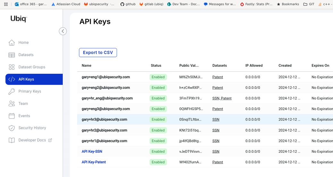Open the API Key-Patent link
333x177 pixels.
94,162
